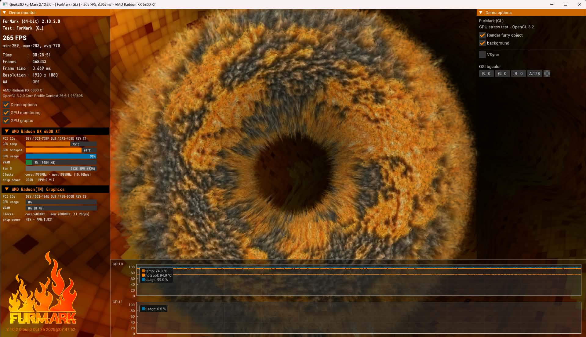Click the Time 00:28:51 value
Screen dimensions: 586x337
[x=42, y=55]
